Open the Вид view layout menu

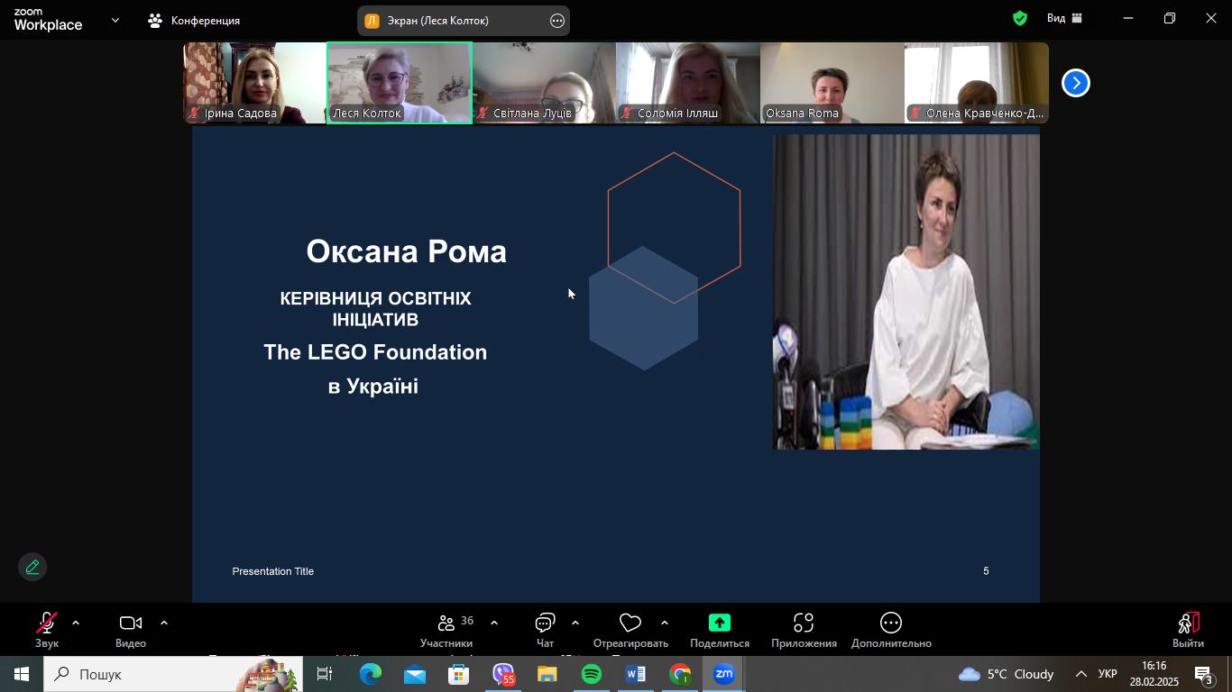1064,19
